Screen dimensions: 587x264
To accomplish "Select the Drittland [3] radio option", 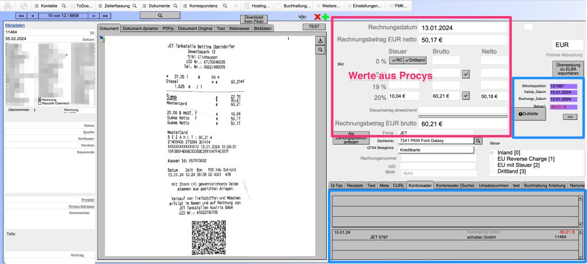I will pyautogui.click(x=491, y=171).
